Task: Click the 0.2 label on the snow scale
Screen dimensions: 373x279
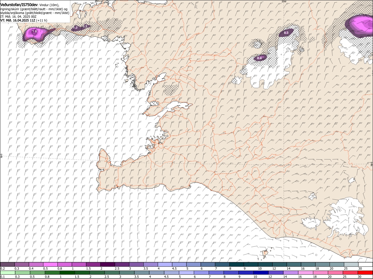Action: pos(3,269)
